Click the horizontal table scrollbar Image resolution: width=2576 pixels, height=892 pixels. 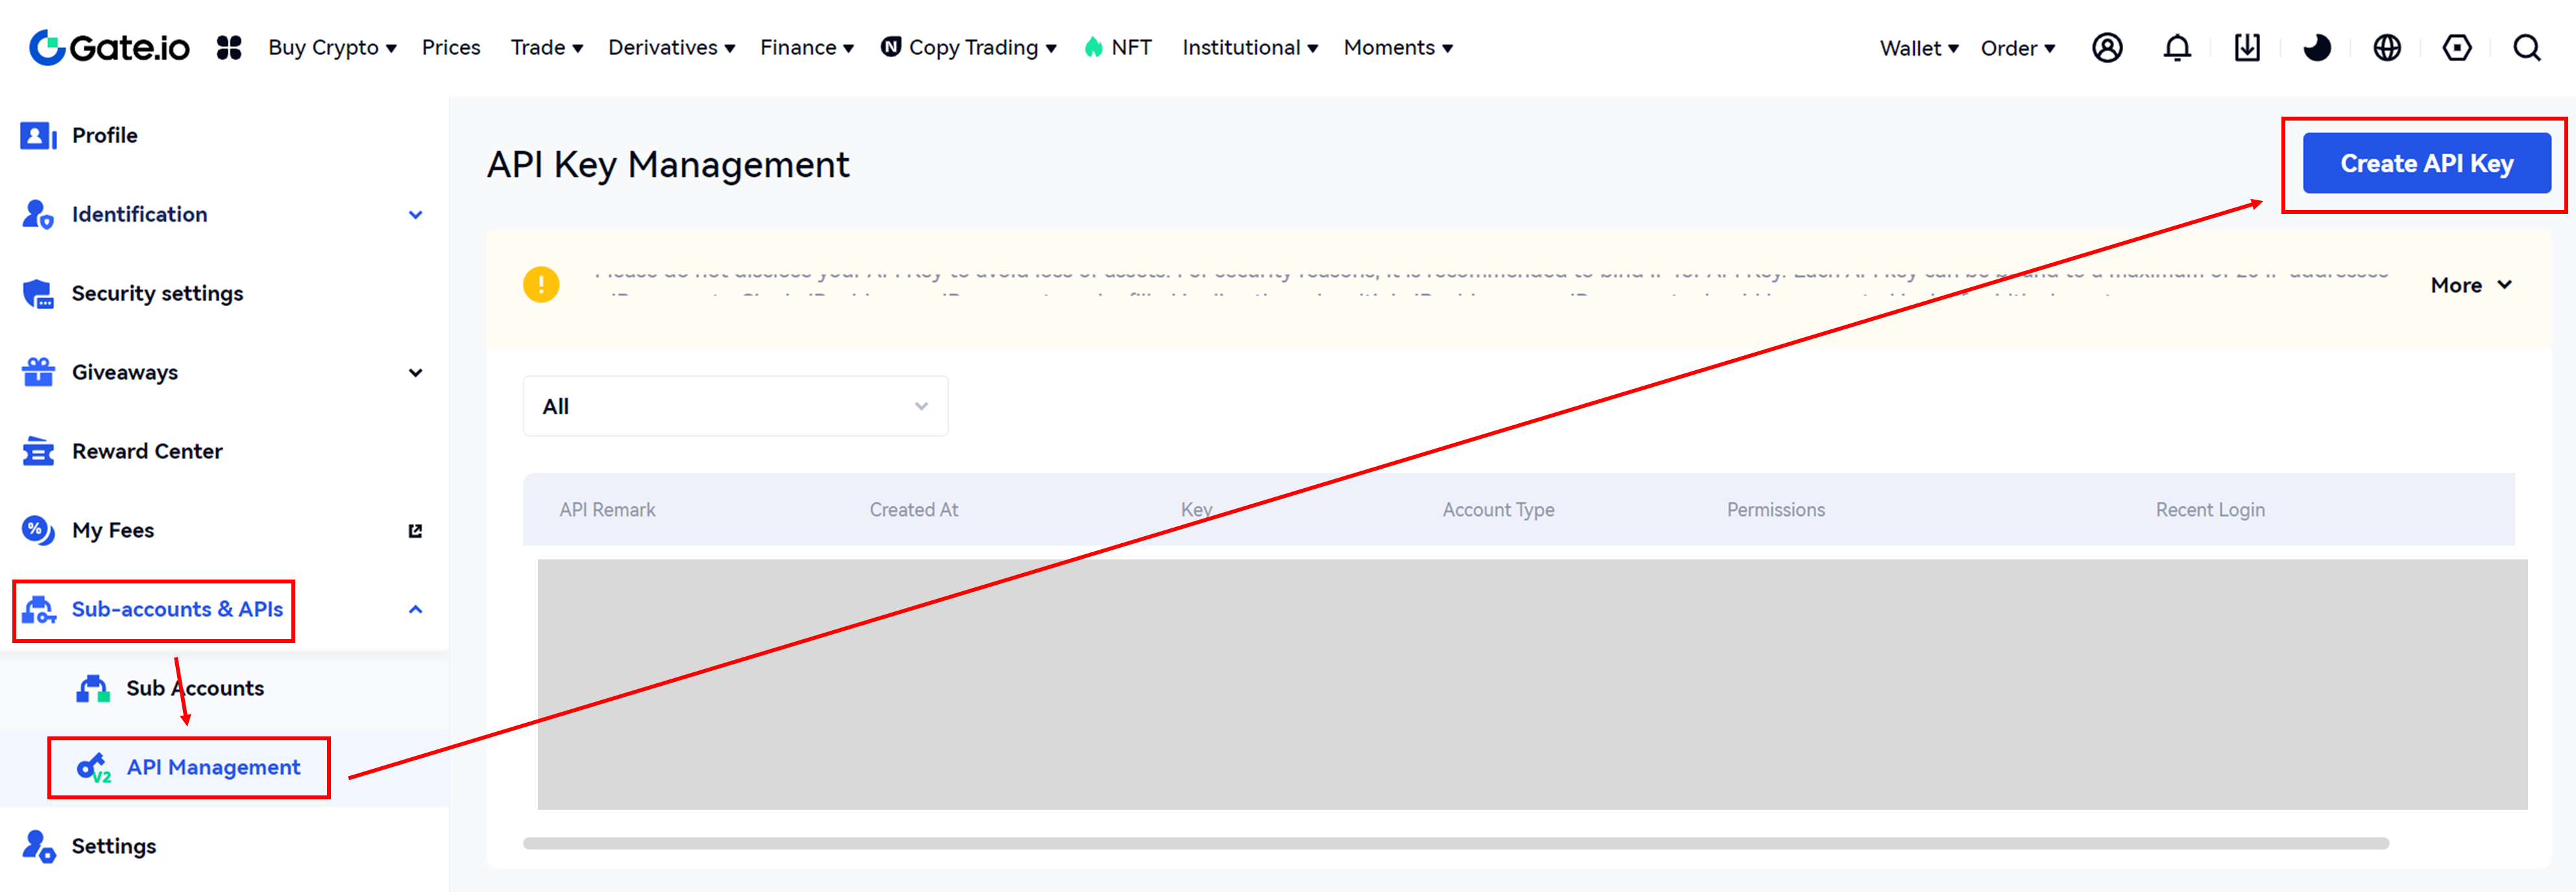tap(1455, 843)
